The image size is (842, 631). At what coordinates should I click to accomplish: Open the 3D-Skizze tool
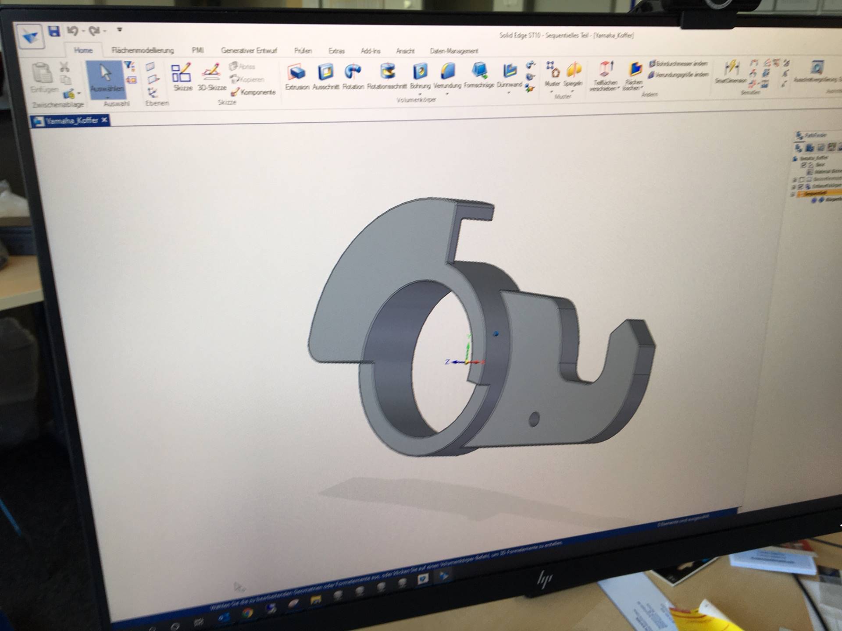[x=211, y=72]
